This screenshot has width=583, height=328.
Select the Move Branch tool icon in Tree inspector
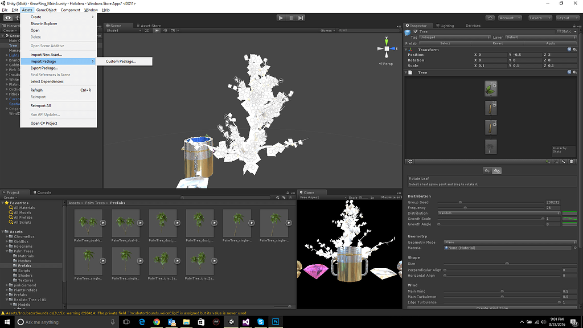pyautogui.click(x=488, y=171)
